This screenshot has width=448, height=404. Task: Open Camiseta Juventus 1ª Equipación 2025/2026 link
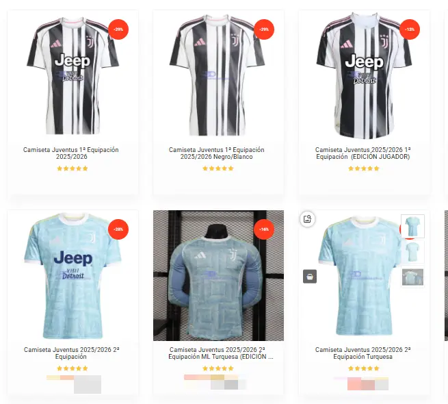point(71,153)
